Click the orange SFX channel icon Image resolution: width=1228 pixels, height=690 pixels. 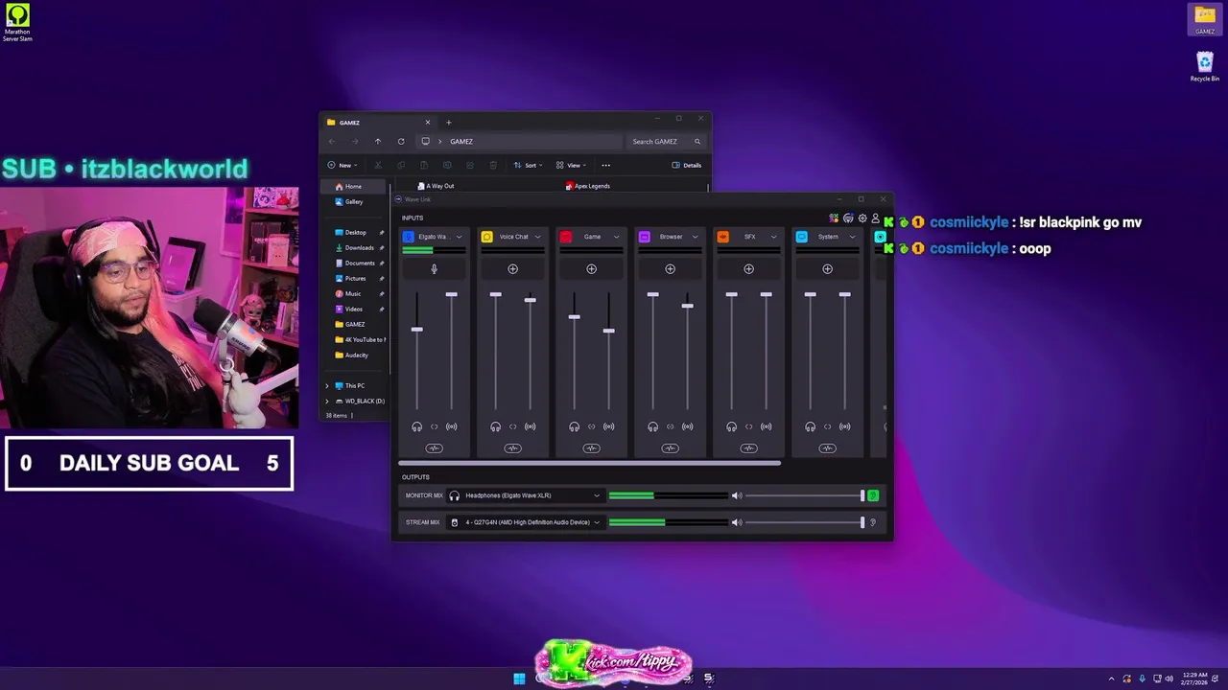pyautogui.click(x=723, y=237)
